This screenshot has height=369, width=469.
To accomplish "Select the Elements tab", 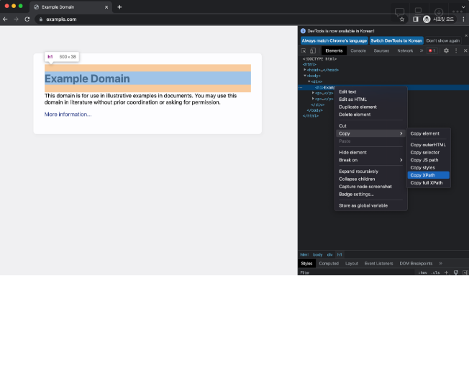I will pyautogui.click(x=334, y=50).
